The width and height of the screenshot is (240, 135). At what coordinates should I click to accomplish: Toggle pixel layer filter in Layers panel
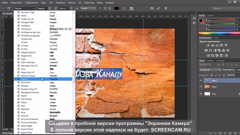(x=219, y=65)
